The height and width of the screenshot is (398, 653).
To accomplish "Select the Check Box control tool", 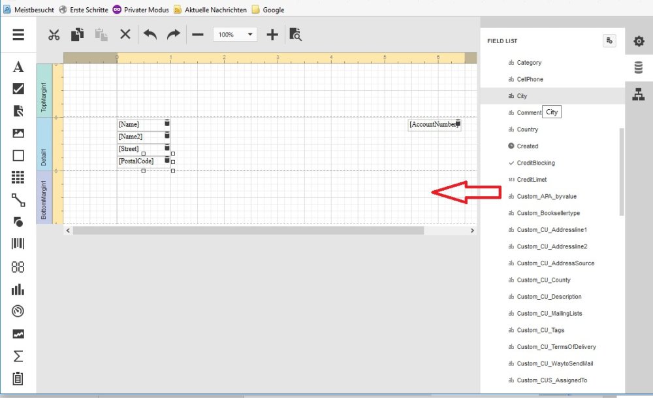I will pyautogui.click(x=18, y=89).
